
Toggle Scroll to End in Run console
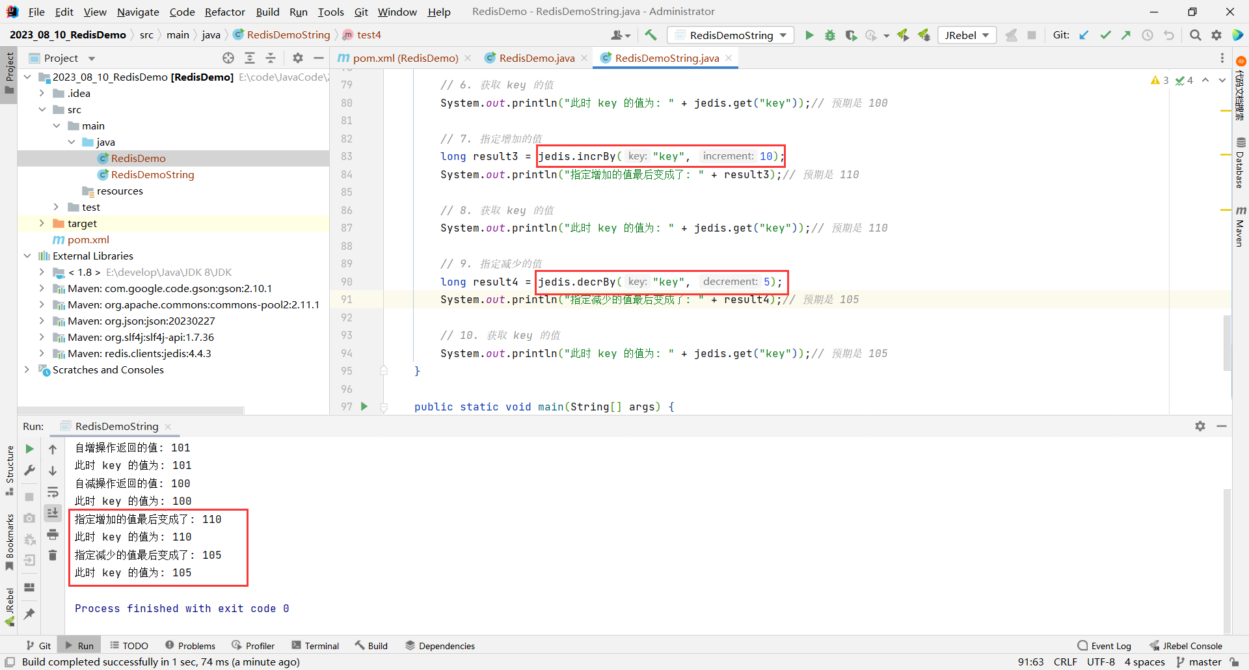click(53, 513)
